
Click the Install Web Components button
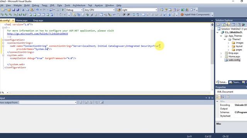[195, 15]
